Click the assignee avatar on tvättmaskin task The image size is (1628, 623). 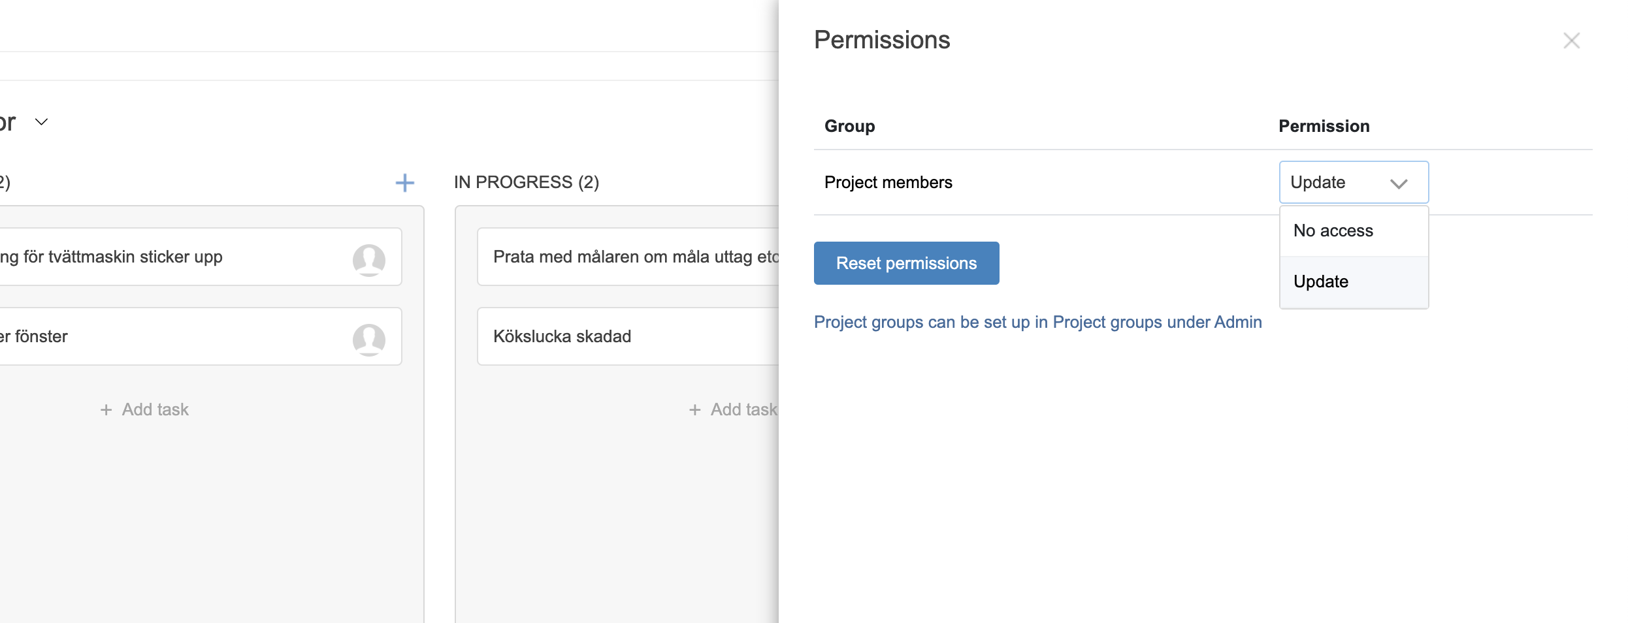(x=369, y=260)
